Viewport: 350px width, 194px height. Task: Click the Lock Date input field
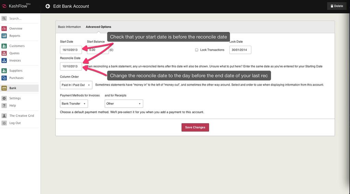240,50
